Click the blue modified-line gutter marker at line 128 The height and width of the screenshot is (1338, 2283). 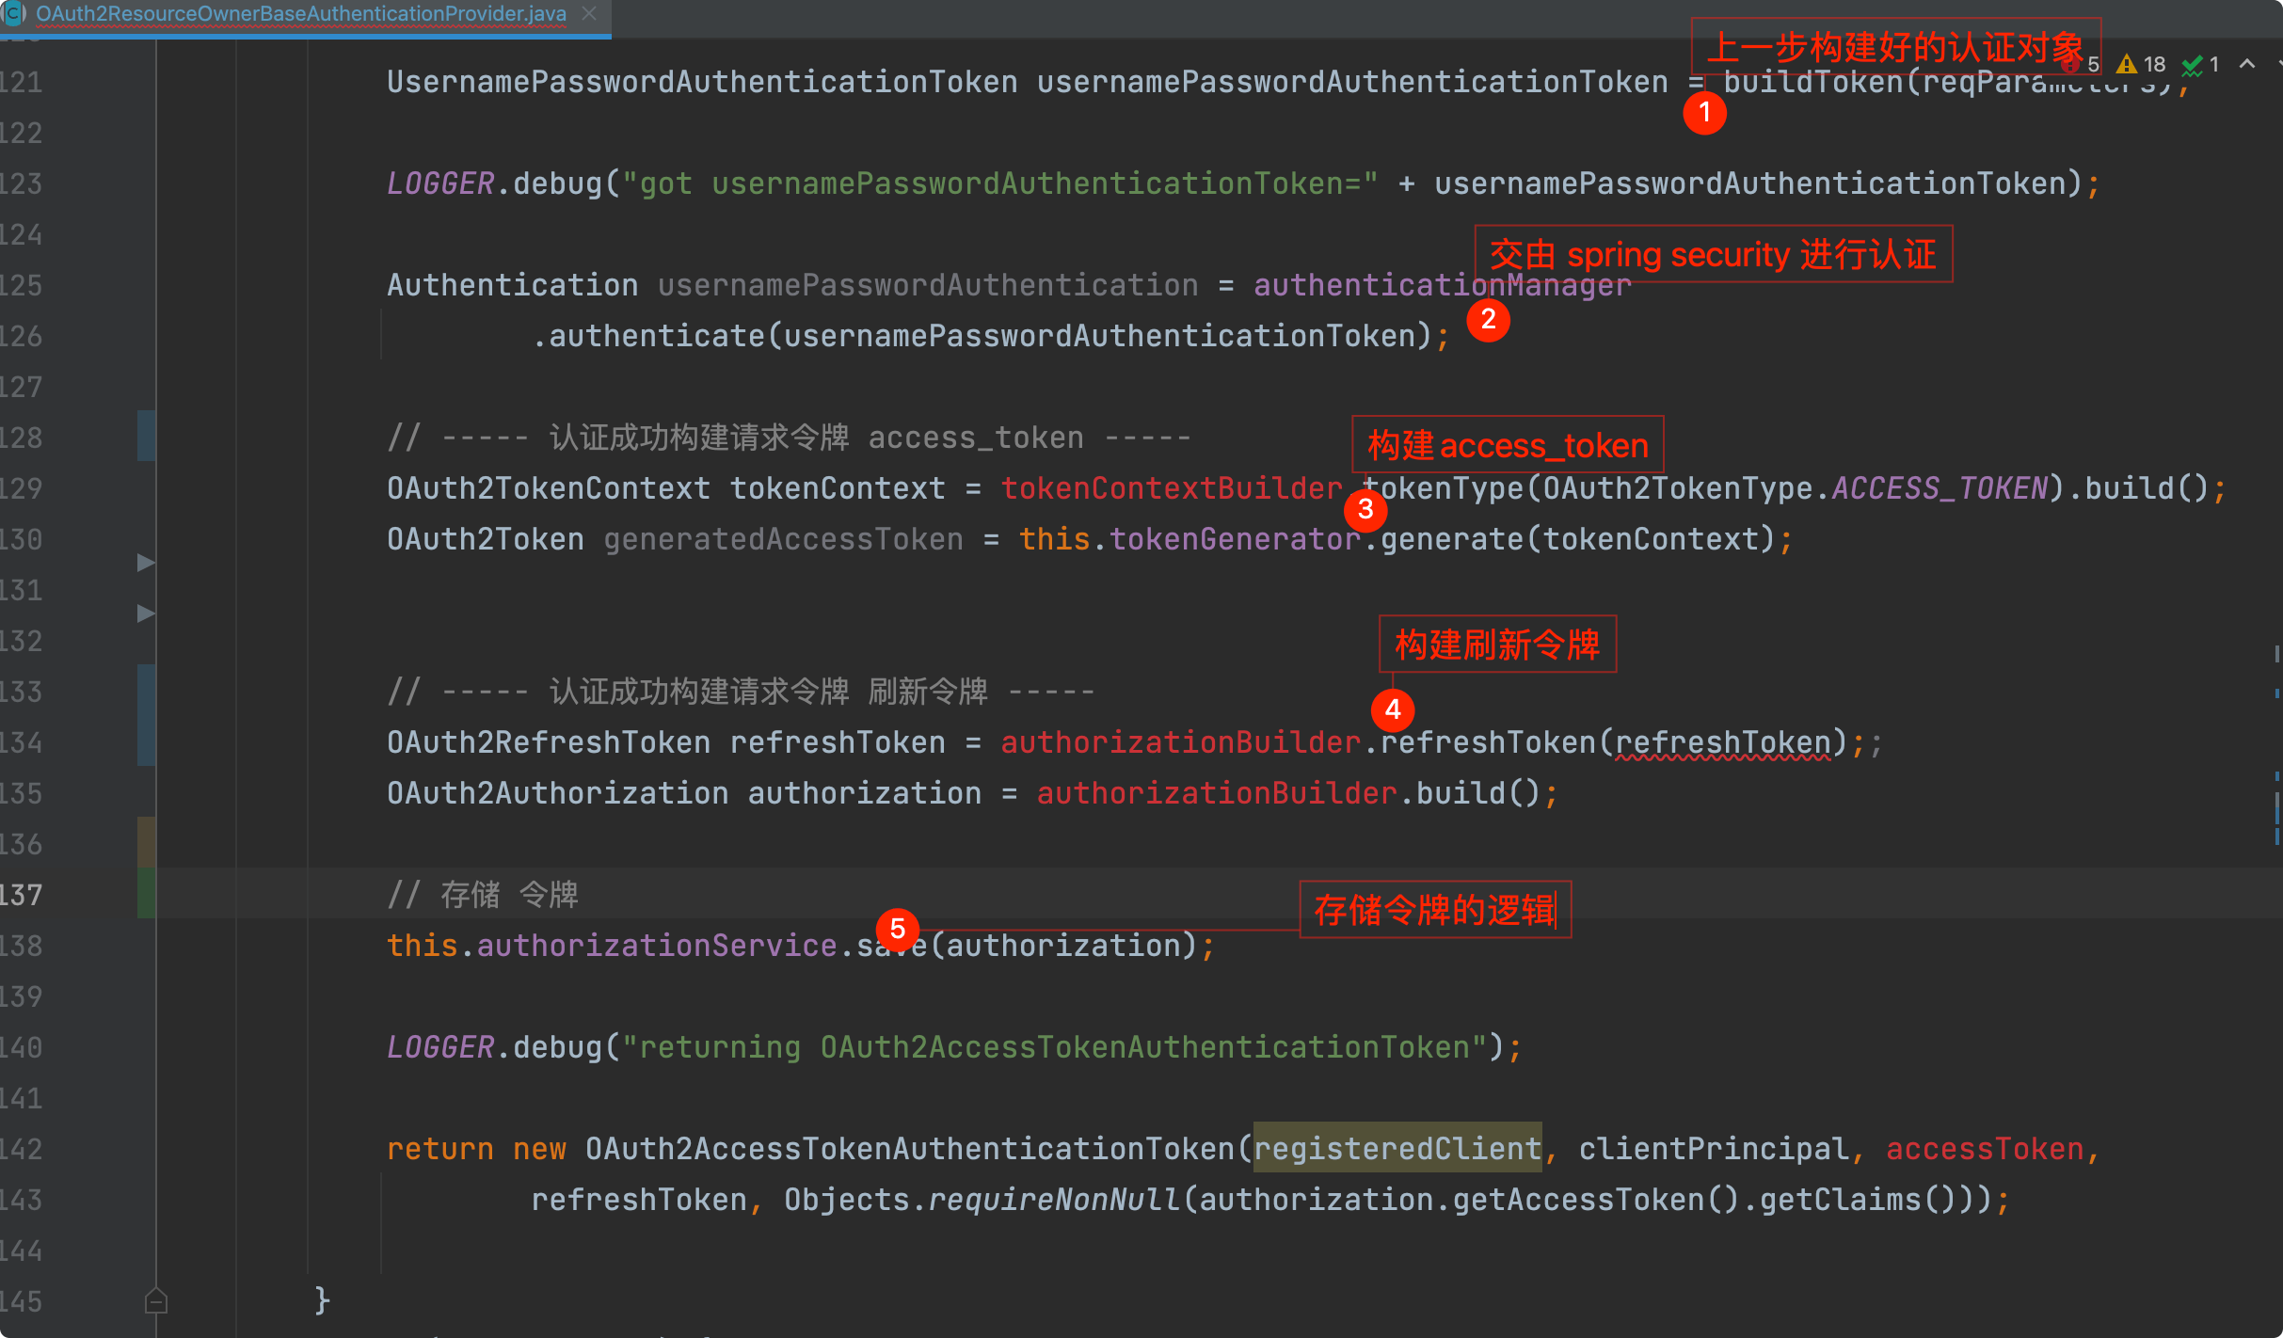pyautogui.click(x=146, y=437)
